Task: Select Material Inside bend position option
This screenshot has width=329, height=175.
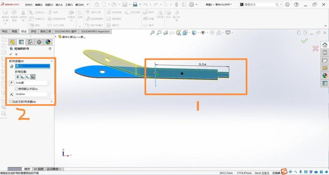Action: pos(23,77)
